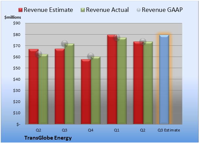Click the '$70' axis value
Image resolution: width=199 pixels, height=143 pixels.
coord(17,46)
